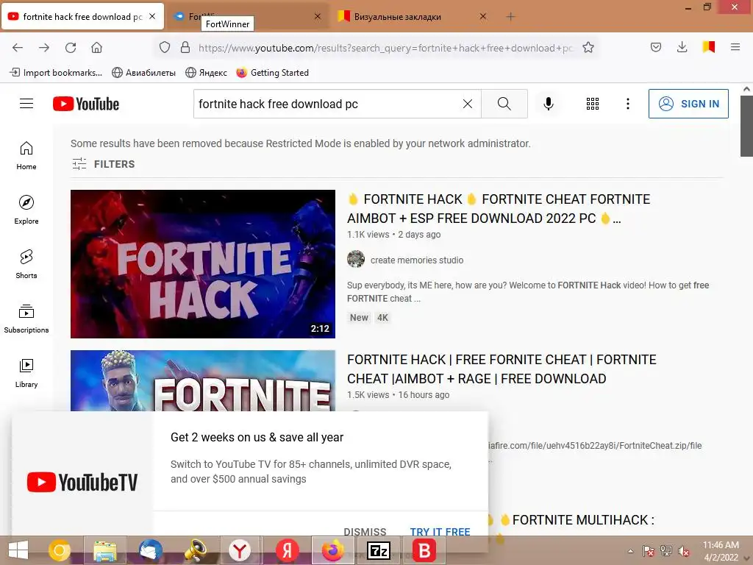The height and width of the screenshot is (565, 753).
Task: Open the Яндекс bookmark
Action: coord(207,73)
